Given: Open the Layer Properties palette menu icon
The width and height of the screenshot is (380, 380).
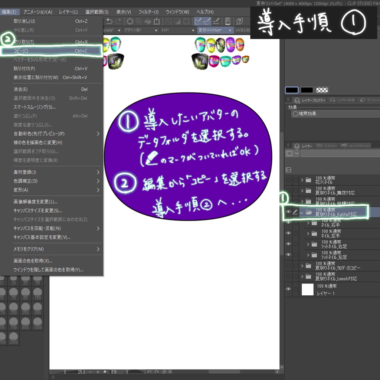Looking at the screenshot, I should (x=288, y=99).
